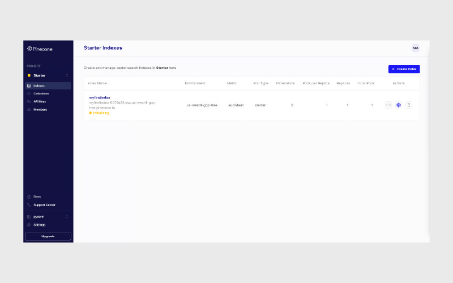Image resolution: width=453 pixels, height=283 pixels.
Task: Open Settings in the sidebar
Action: tap(36, 225)
